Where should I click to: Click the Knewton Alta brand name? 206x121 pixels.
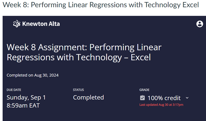point(41,24)
